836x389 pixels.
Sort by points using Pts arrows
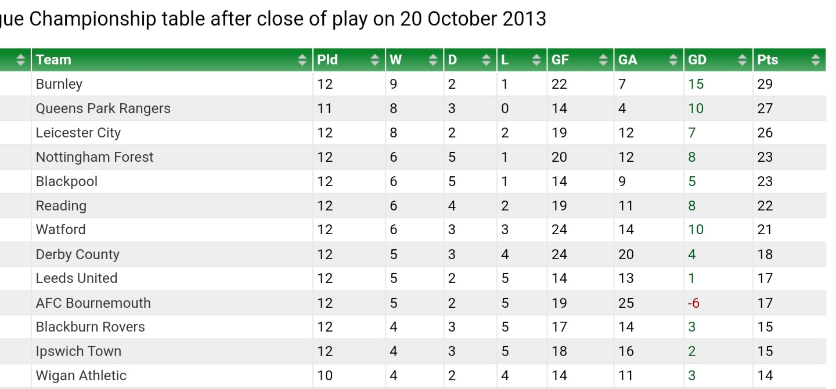[815, 60]
